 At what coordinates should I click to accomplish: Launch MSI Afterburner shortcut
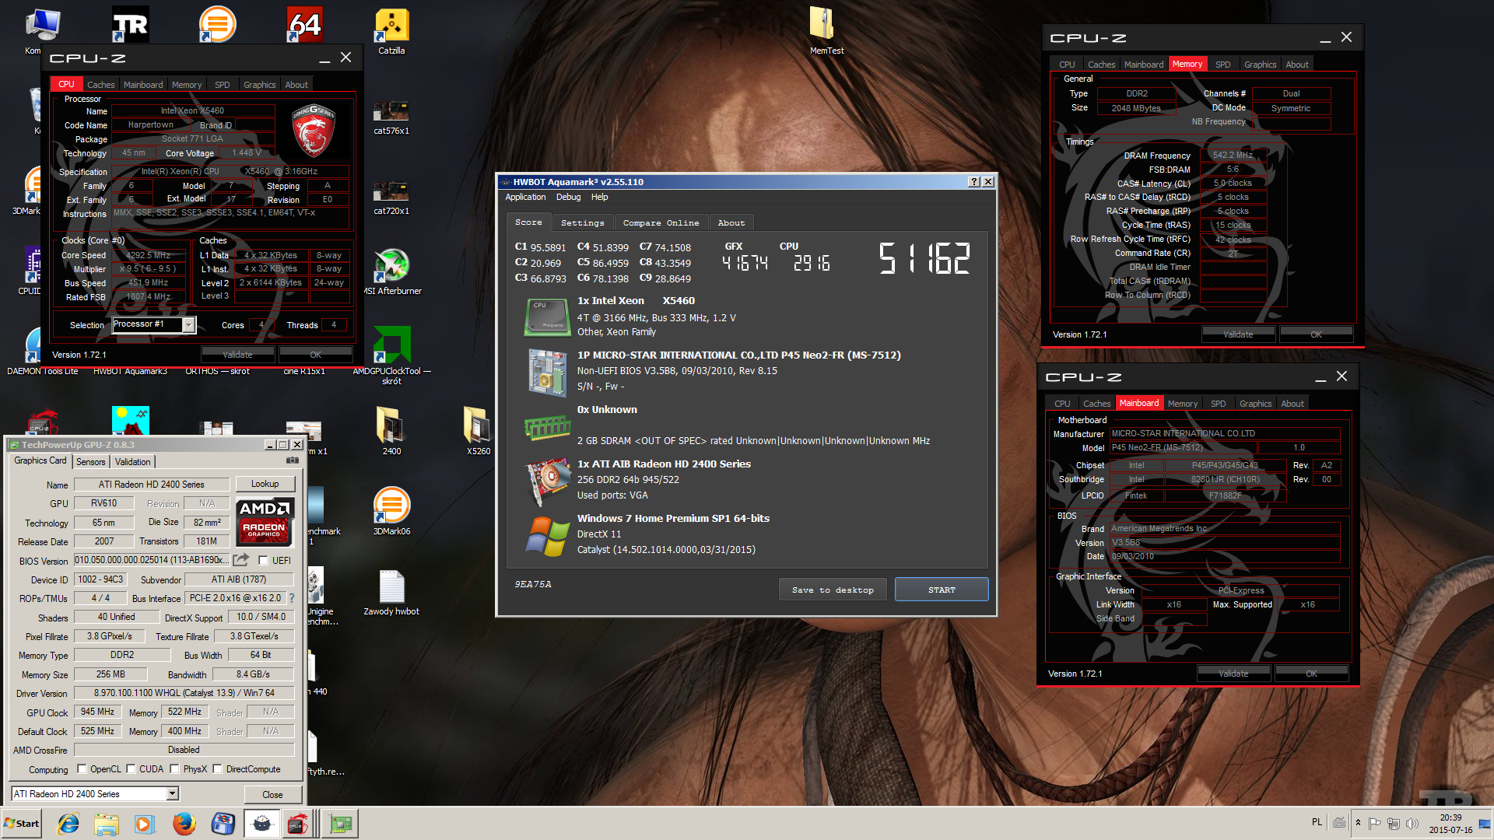392,272
